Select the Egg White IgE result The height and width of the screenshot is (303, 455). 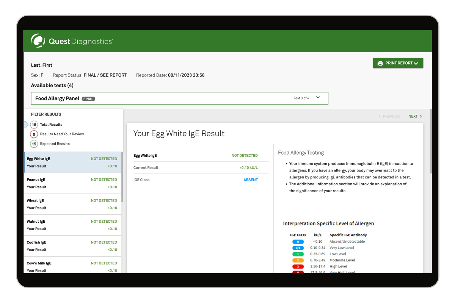pos(72,162)
